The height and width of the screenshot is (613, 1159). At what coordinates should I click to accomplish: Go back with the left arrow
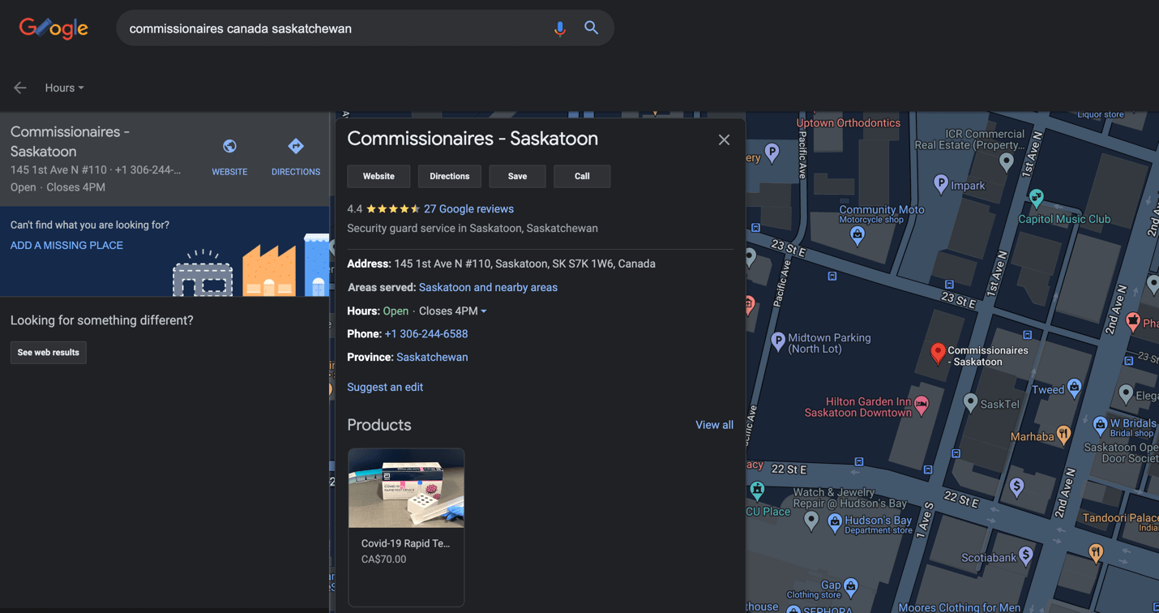click(x=20, y=88)
